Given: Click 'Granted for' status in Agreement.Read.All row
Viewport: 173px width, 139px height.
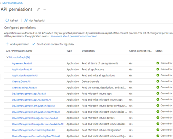Looking at the screenshot, I should point(166,63).
